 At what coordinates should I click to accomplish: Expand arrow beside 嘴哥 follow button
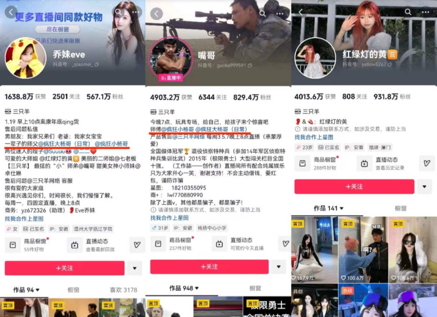pyautogui.click(x=278, y=267)
